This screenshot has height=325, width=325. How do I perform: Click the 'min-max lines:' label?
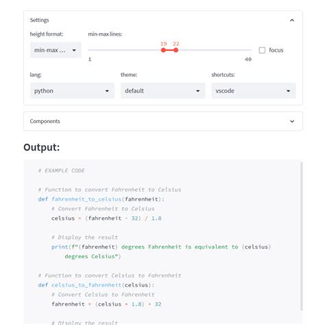(x=105, y=34)
